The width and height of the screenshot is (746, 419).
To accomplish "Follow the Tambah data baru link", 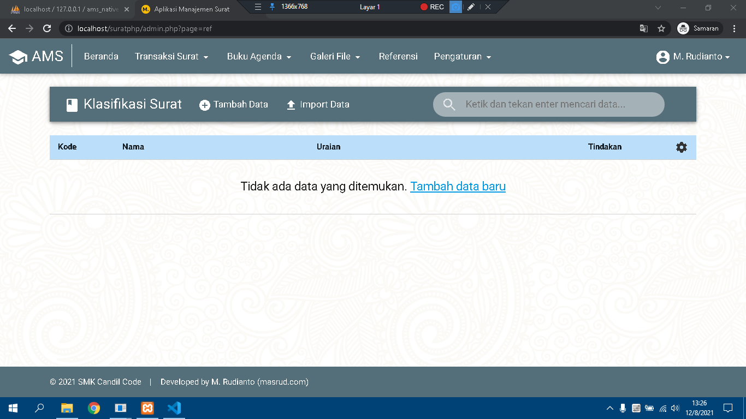I will (x=458, y=186).
